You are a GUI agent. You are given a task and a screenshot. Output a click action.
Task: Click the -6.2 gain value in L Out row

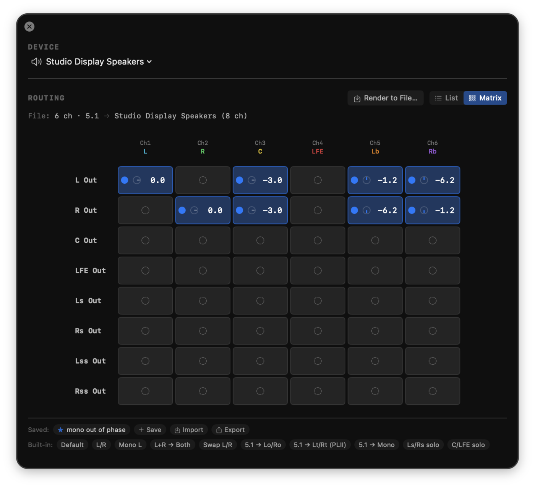[x=445, y=180]
